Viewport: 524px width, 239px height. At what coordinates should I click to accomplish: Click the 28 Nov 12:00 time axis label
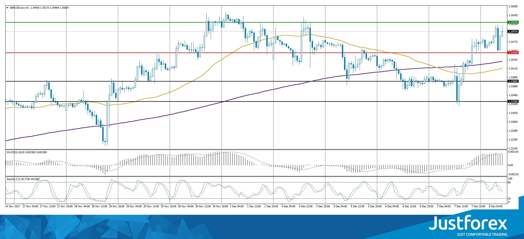[100, 206]
